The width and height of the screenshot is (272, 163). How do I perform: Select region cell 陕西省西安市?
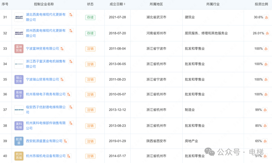point(156,141)
